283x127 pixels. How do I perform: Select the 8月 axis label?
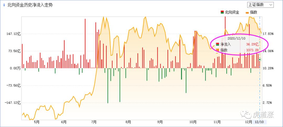point(128,122)
